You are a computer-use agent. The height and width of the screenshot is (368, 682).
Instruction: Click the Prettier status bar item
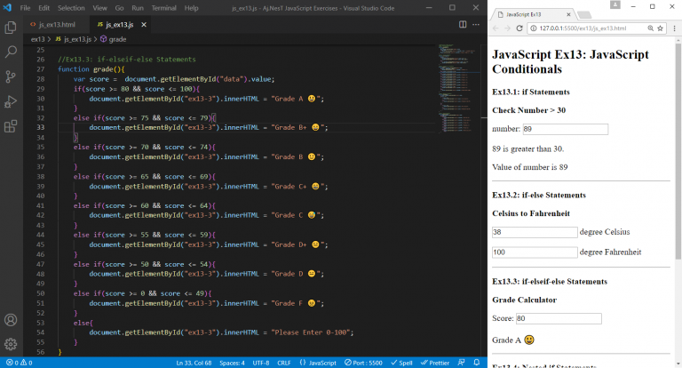435,363
